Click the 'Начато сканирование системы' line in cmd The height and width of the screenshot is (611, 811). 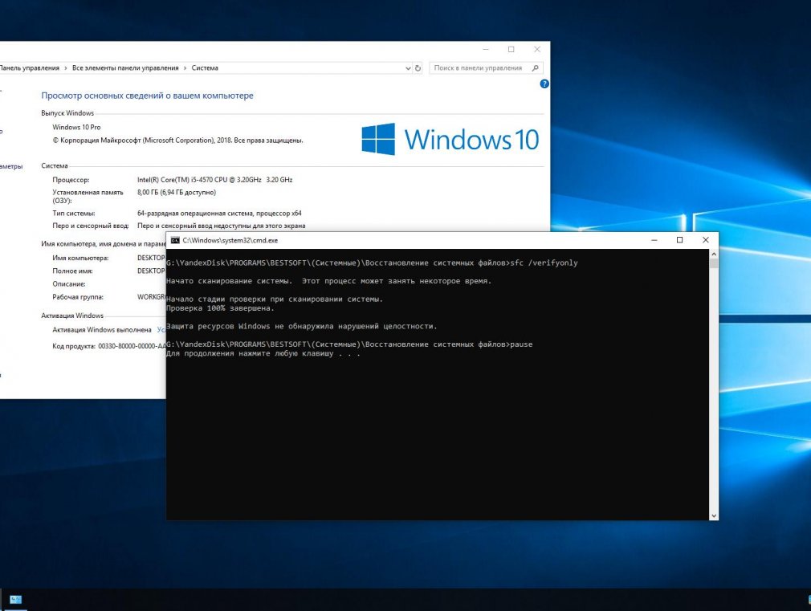(329, 281)
